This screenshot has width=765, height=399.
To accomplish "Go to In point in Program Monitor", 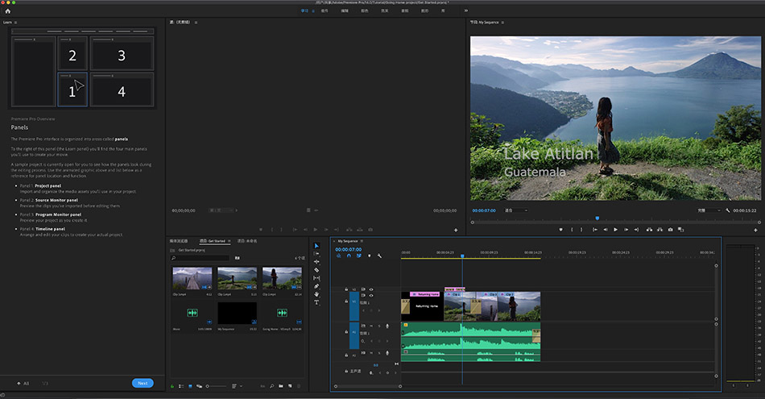I will [x=595, y=230].
